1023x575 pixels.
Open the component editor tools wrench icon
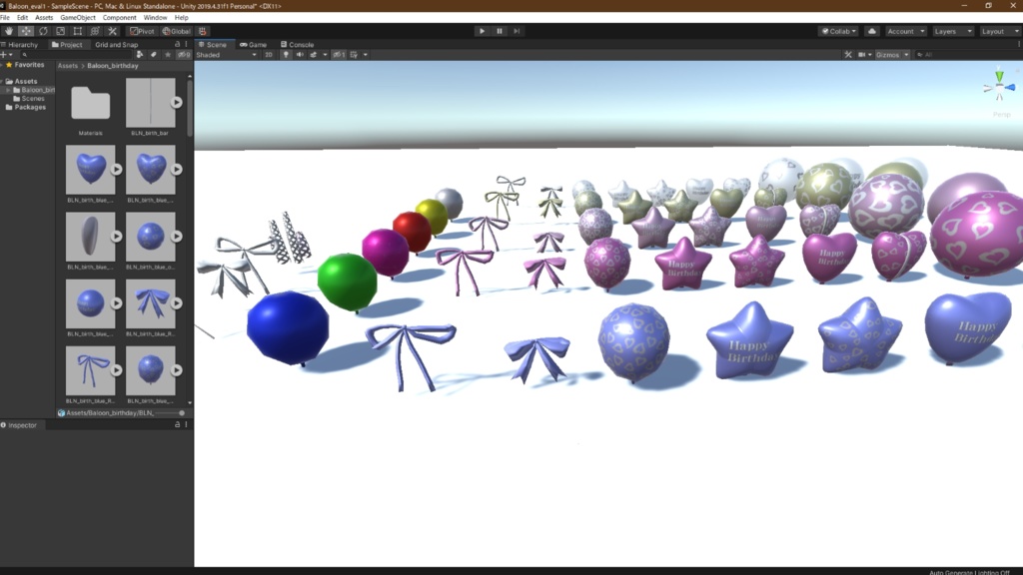pyautogui.click(x=848, y=55)
